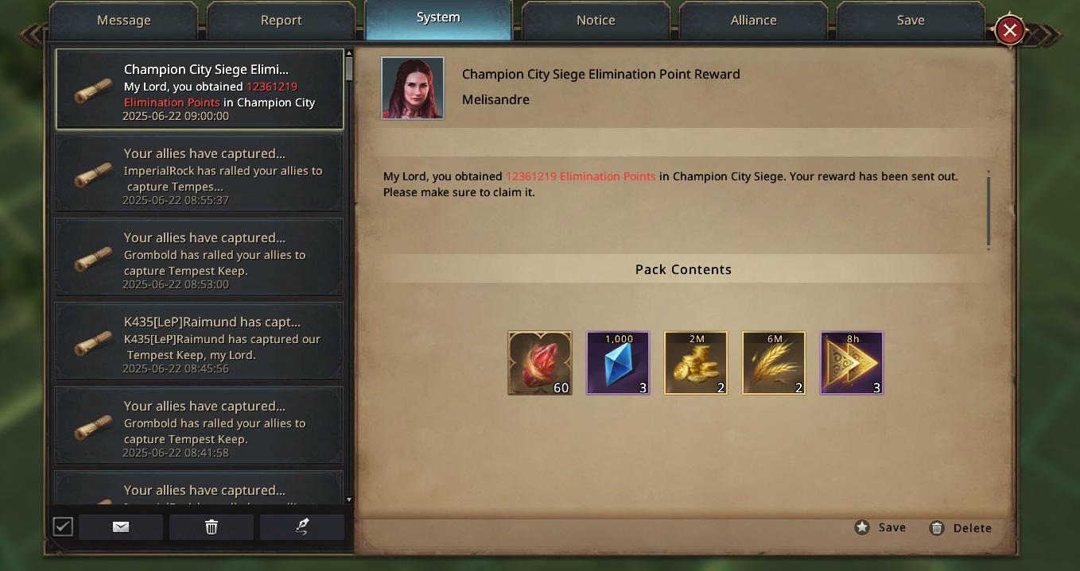
Task: Click the quill write-message icon
Action: point(302,527)
